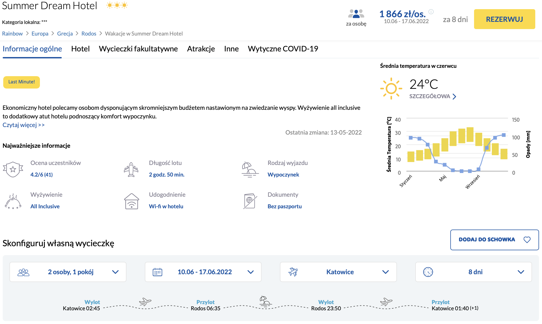The image size is (542, 324).
Task: Click the sun icon beside 24°C temperature
Action: tap(391, 89)
